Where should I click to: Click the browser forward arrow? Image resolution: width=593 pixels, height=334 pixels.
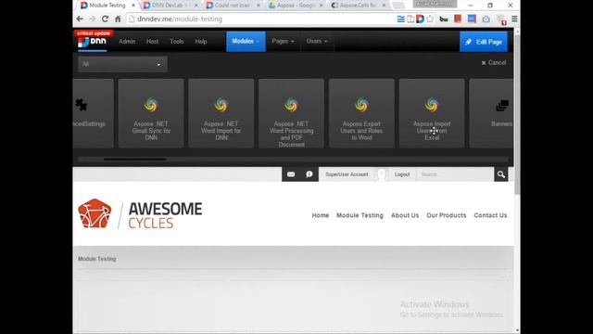(93, 19)
